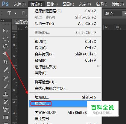Viewport: 126px width, 124px height.
Task: Choose 剪切(T) cut command
Action: (65, 42)
